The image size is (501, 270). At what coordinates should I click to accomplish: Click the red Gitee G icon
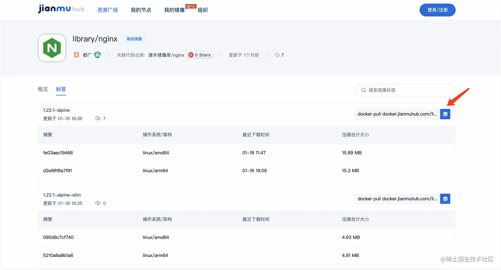click(x=191, y=55)
